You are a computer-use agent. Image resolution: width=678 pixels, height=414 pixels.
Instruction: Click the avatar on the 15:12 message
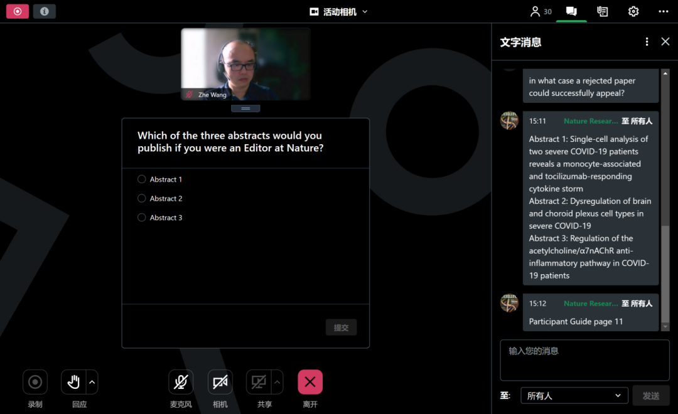click(509, 303)
